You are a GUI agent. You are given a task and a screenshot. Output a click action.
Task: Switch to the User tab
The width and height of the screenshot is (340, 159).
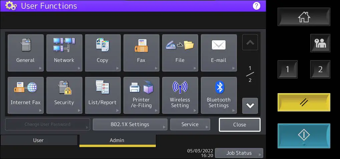pos(39,140)
